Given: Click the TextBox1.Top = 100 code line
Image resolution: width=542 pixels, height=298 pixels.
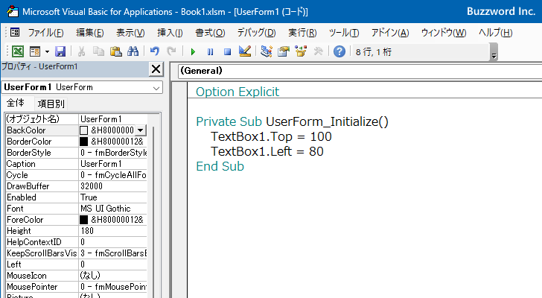Looking at the screenshot, I should [271, 136].
